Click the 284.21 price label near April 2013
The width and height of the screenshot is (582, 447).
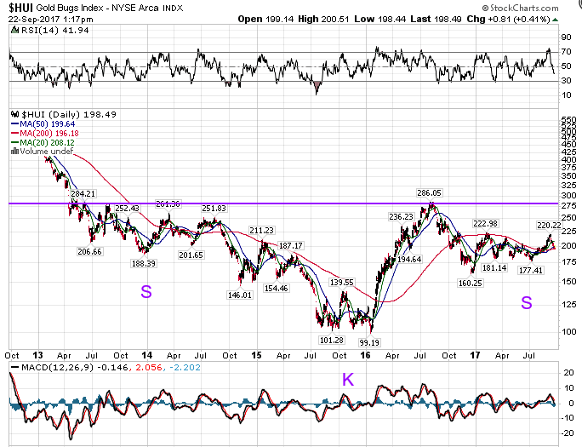(x=83, y=194)
